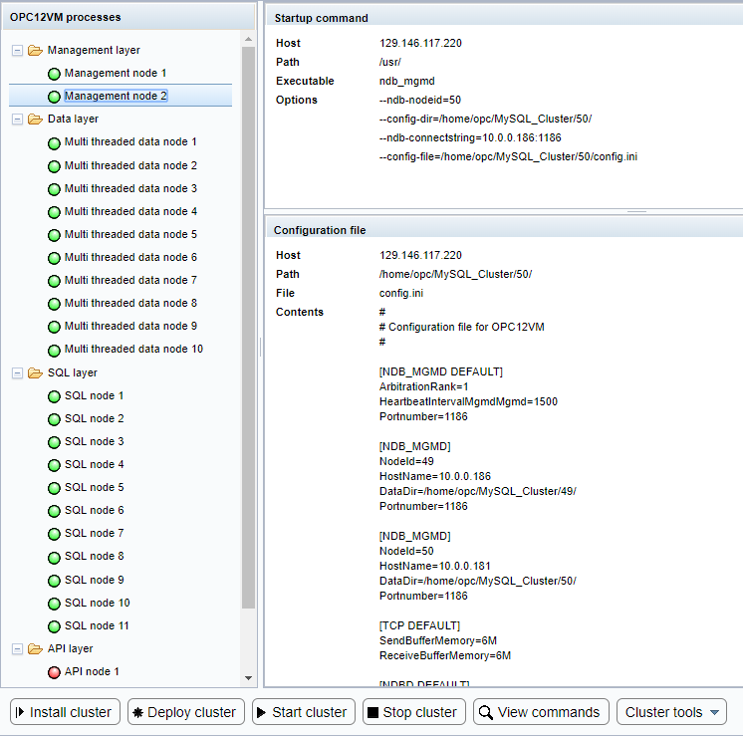Click the Management layer label
The image size is (743, 736).
(x=94, y=50)
